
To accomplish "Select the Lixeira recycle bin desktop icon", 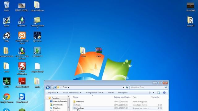I will point(6,6).
